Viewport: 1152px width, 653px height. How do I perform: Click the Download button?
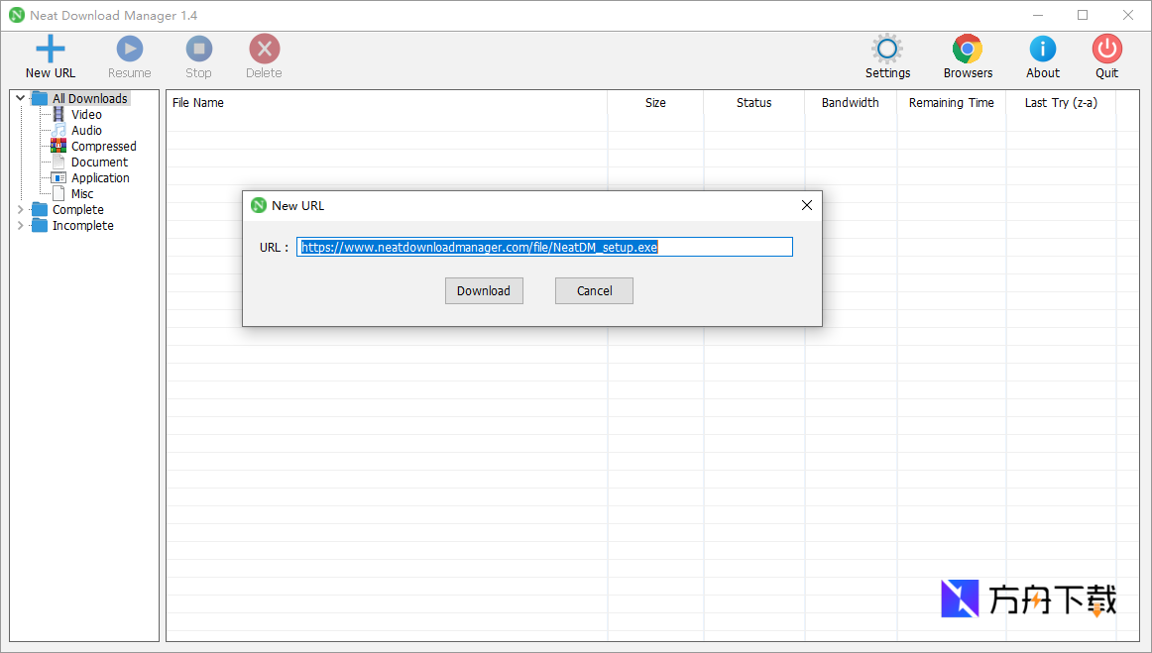point(484,290)
